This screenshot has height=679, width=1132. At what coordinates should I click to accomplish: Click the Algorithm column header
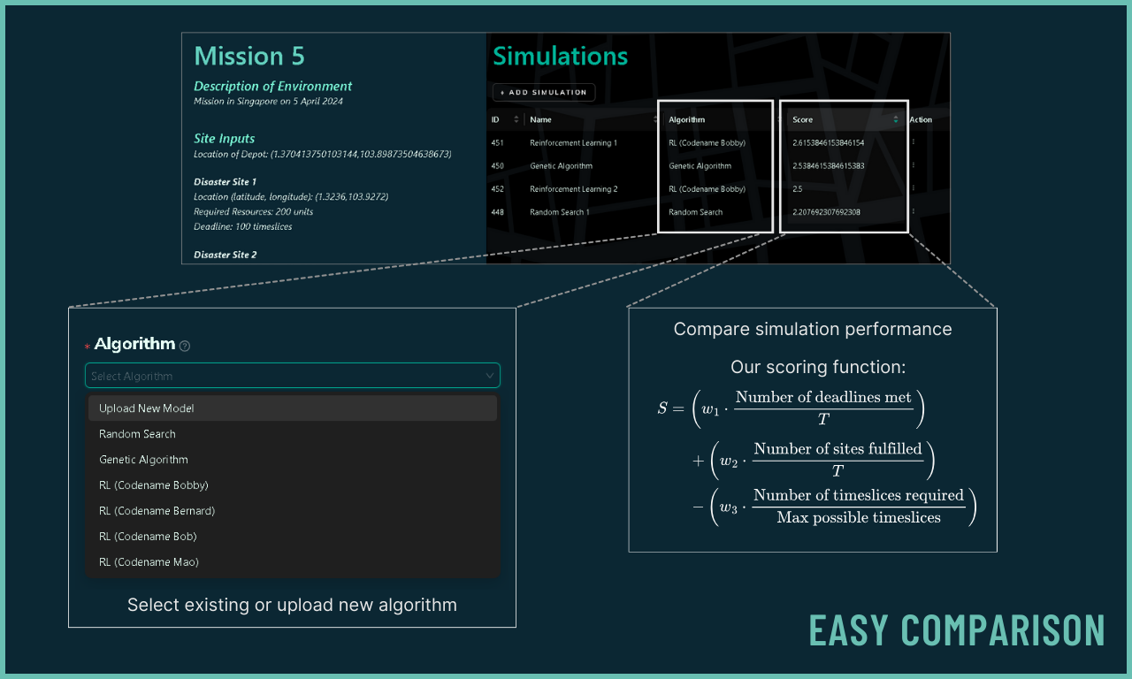[687, 119]
